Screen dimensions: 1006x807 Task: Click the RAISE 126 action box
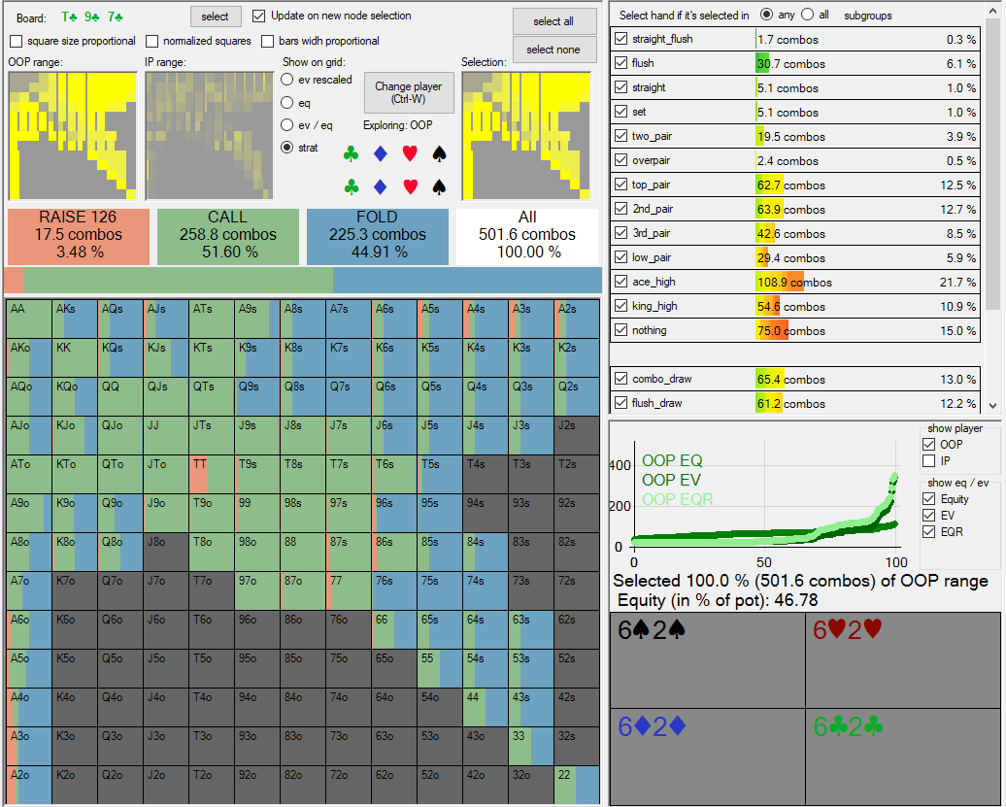tap(78, 236)
